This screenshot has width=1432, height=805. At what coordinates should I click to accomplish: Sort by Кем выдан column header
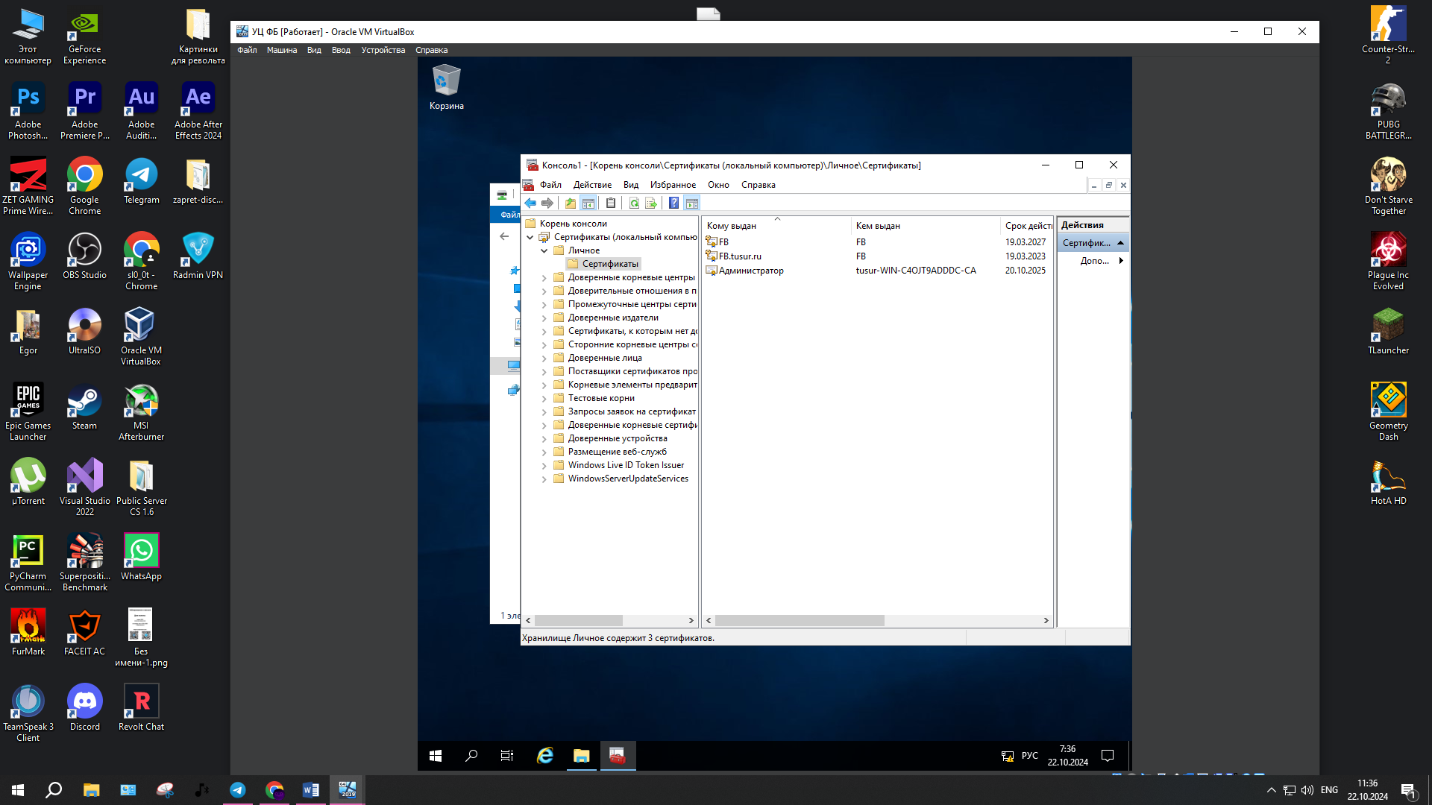click(925, 226)
